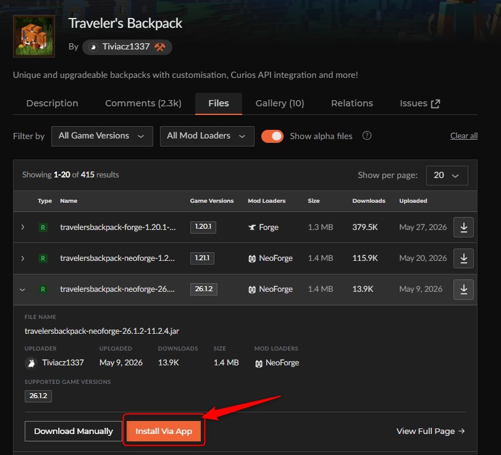Click NeoForge icon in the 1.21.1 row
Screen dimensions: 501x455
pyautogui.click(x=252, y=258)
